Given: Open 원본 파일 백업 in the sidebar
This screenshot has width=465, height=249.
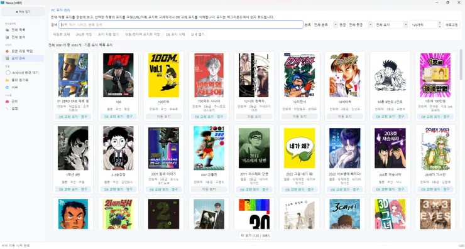Looking at the screenshot, I should [22, 51].
